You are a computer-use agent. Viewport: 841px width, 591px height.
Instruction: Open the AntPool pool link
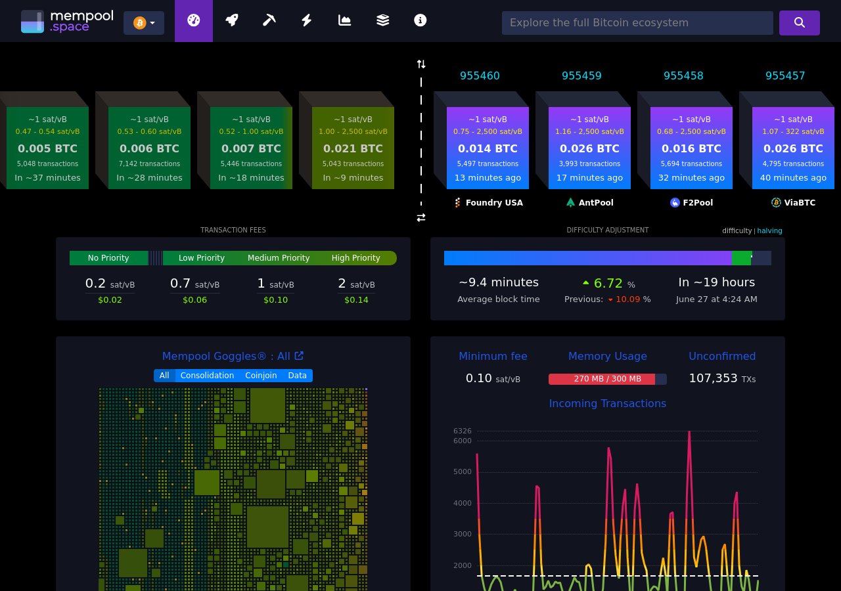coord(589,203)
